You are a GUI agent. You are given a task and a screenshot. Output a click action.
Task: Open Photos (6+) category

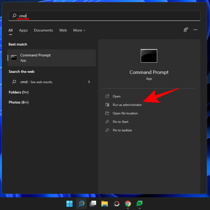pyautogui.click(x=19, y=102)
